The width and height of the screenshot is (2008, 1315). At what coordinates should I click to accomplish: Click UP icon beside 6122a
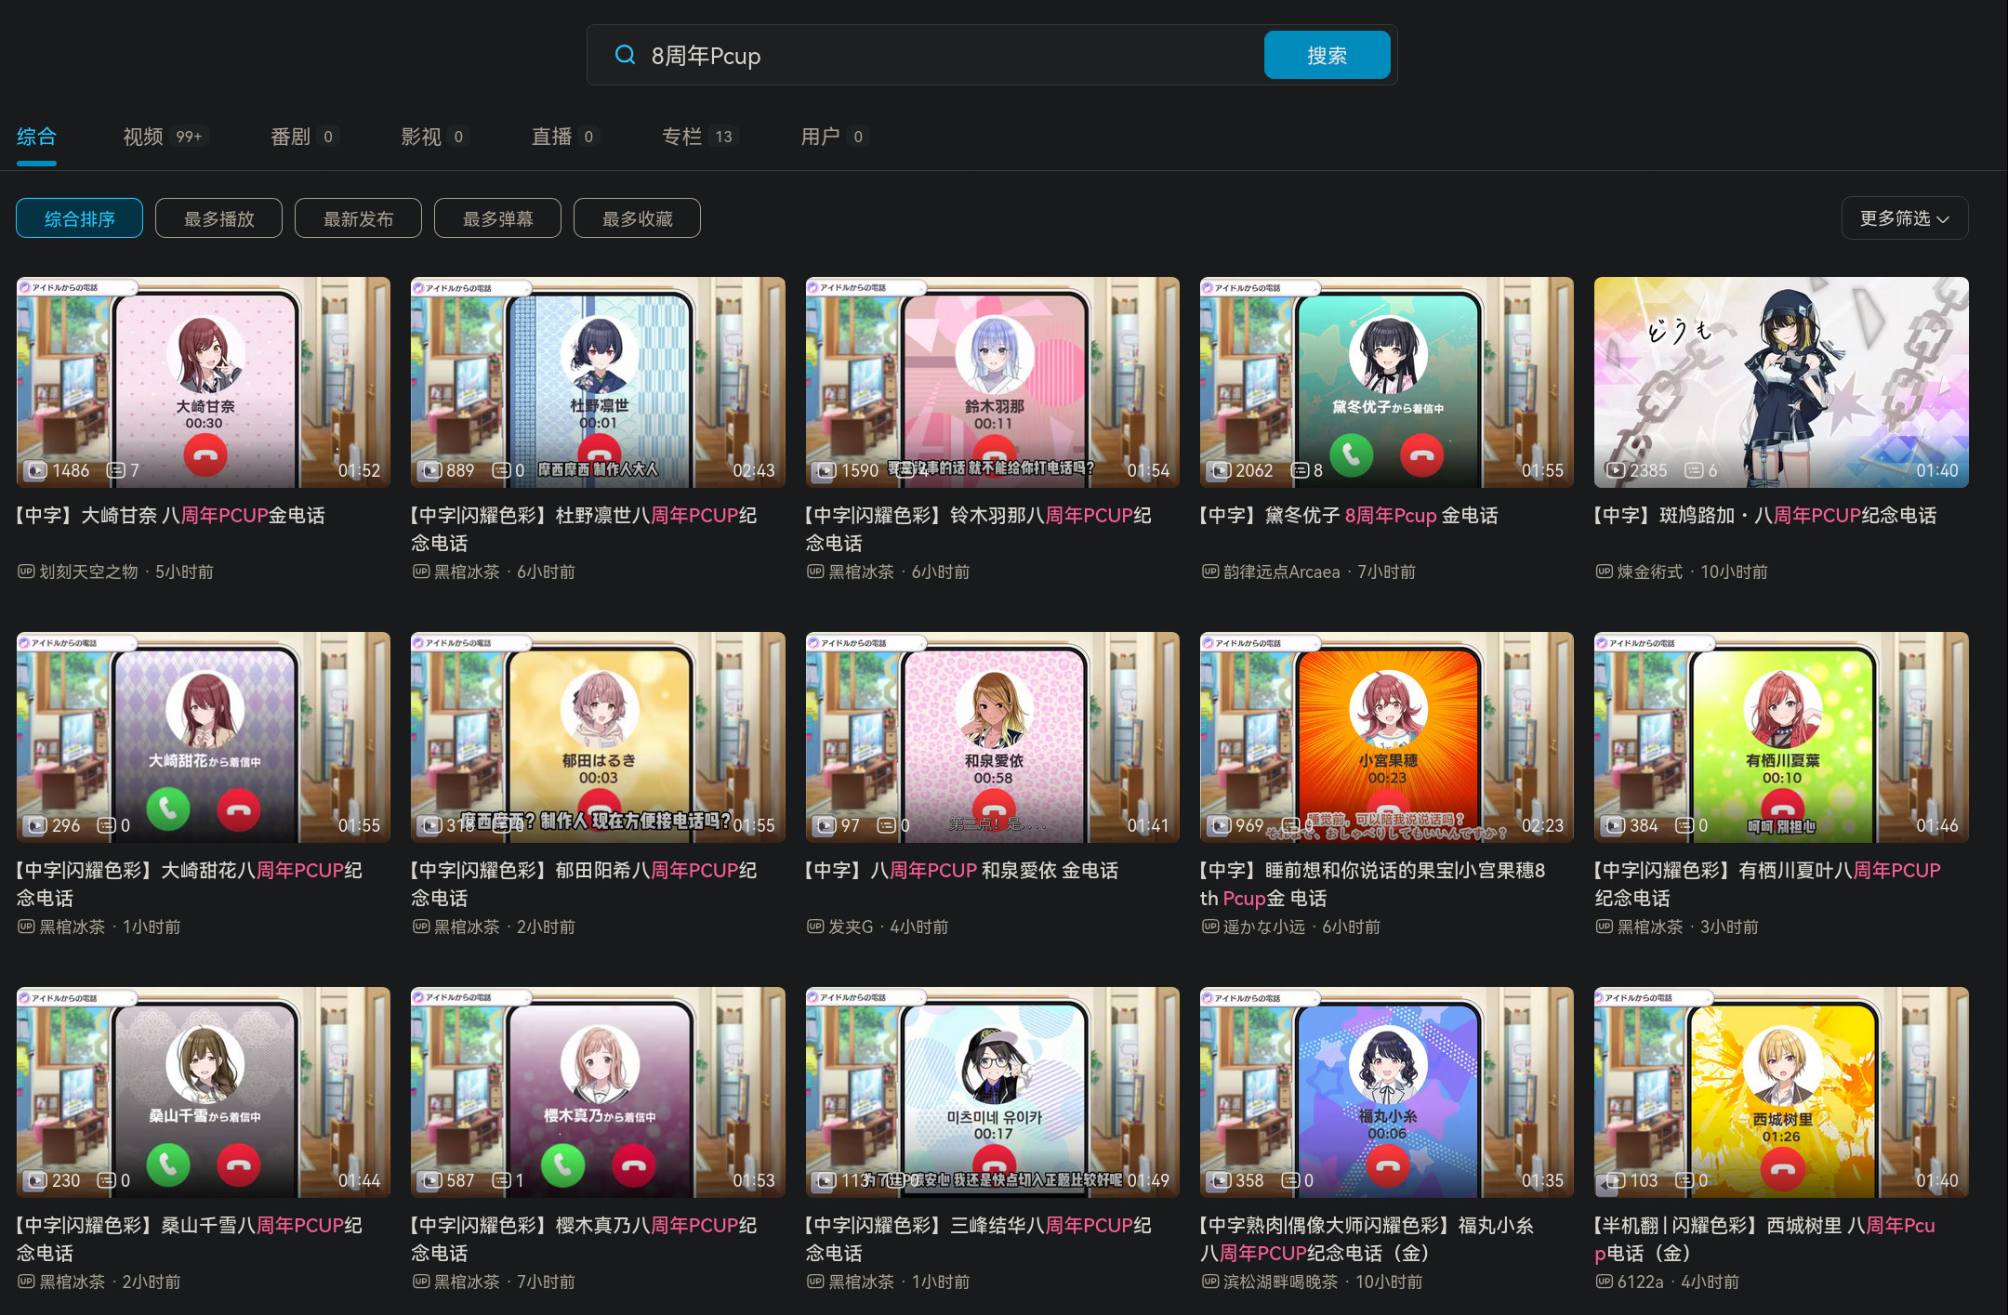tap(1604, 1282)
